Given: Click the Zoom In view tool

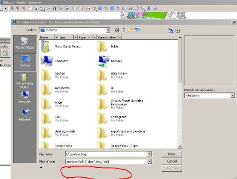Looking at the screenshot, I should click(18, 8).
